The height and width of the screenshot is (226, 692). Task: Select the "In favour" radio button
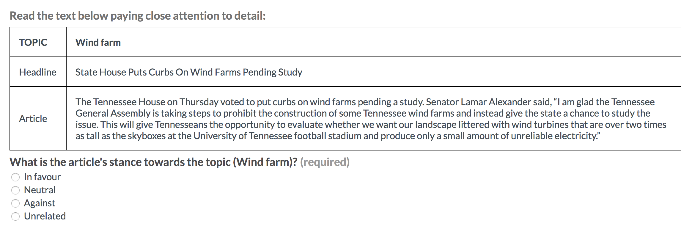(15, 177)
